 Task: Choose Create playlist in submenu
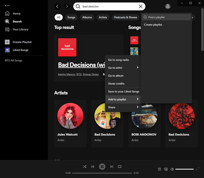(x=153, y=25)
